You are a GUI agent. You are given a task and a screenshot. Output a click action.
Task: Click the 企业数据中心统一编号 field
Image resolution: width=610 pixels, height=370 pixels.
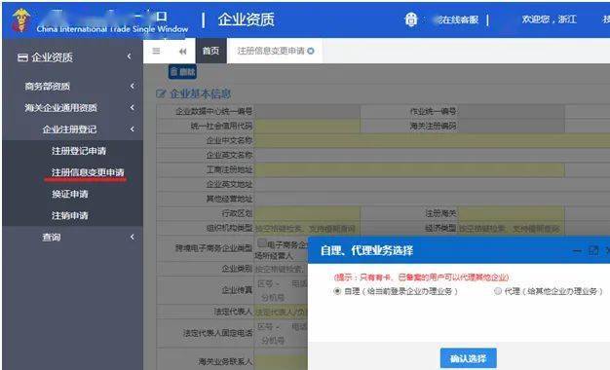[x=307, y=111]
